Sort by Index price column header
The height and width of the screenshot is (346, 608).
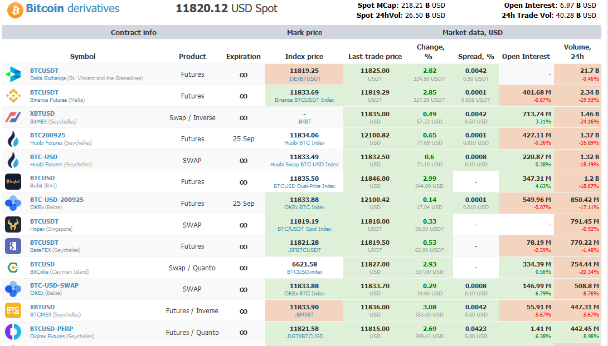(x=304, y=57)
